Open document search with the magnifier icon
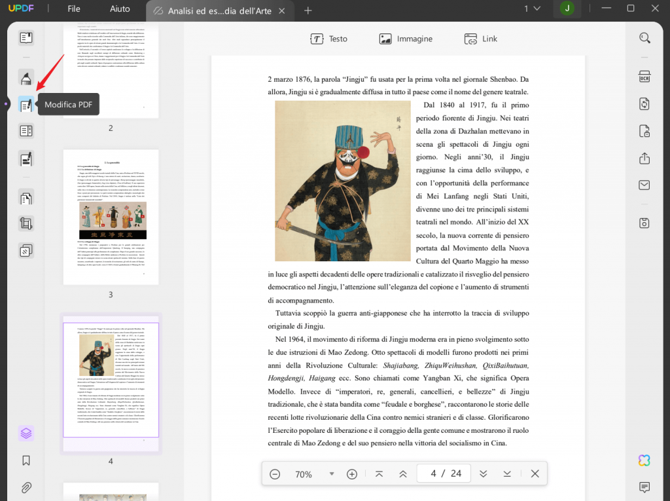This screenshot has height=501, width=670. tap(644, 37)
